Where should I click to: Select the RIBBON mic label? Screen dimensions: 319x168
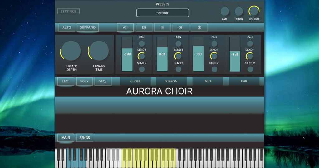click(171, 81)
